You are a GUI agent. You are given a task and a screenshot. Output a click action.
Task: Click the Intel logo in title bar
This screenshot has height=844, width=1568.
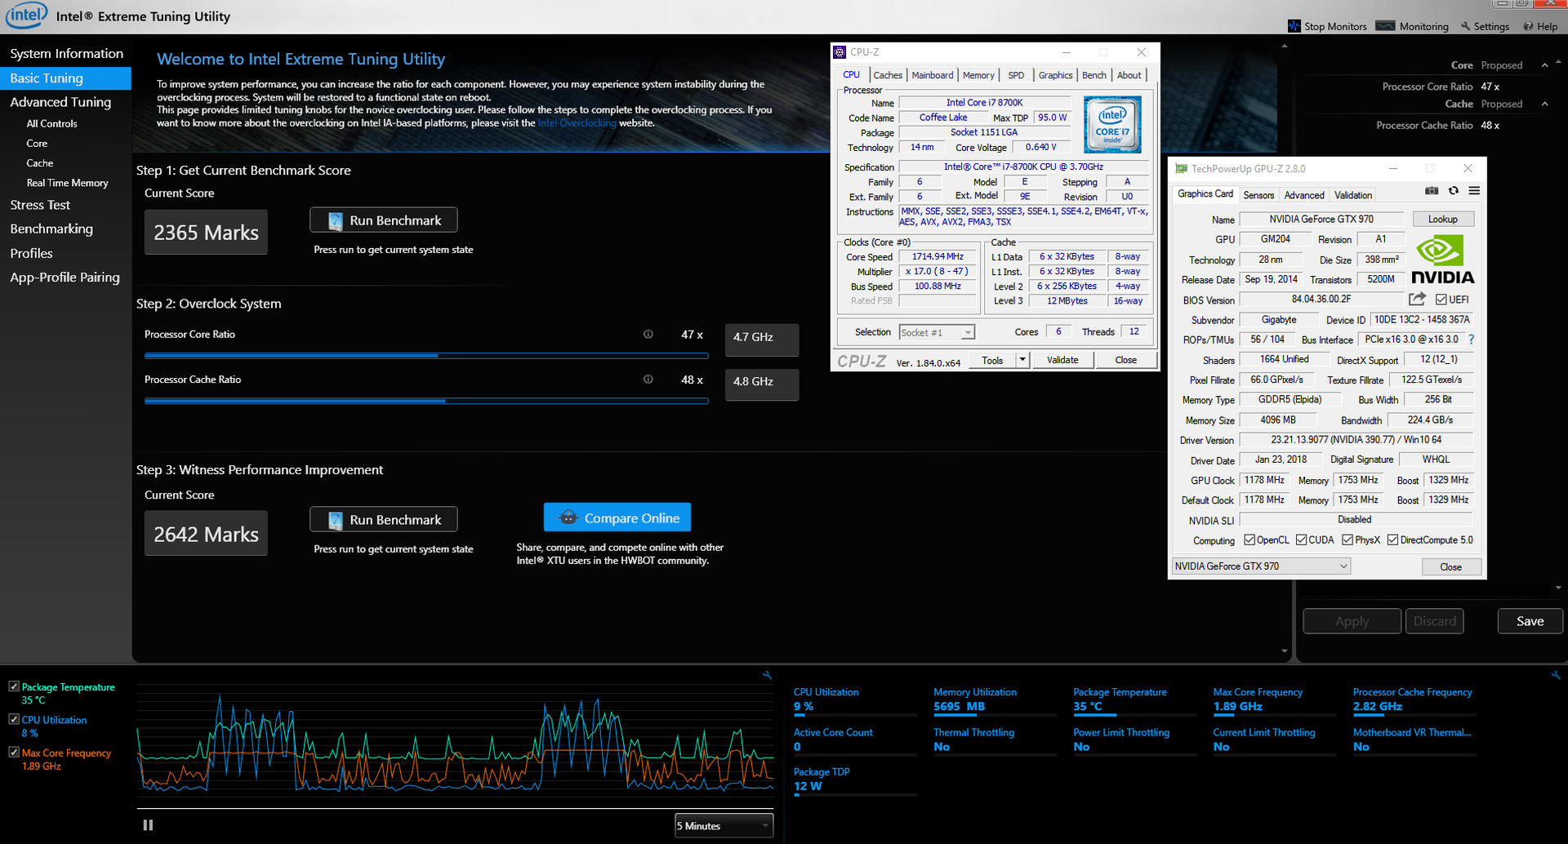pyautogui.click(x=26, y=15)
